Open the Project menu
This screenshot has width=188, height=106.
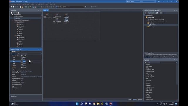[x=32, y=4]
